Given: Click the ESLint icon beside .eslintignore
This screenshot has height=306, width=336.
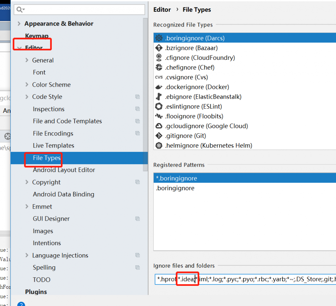Looking at the screenshot, I should (159, 106).
